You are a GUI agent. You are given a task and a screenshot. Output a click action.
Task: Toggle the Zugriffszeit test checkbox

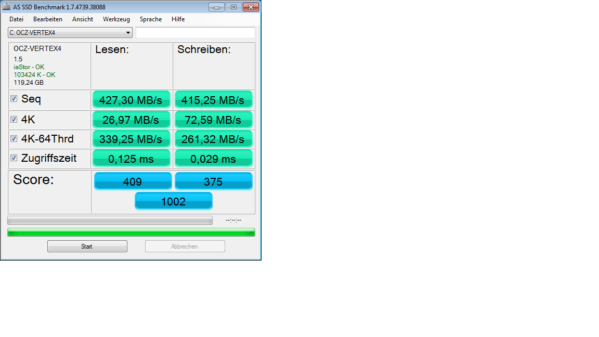click(14, 158)
